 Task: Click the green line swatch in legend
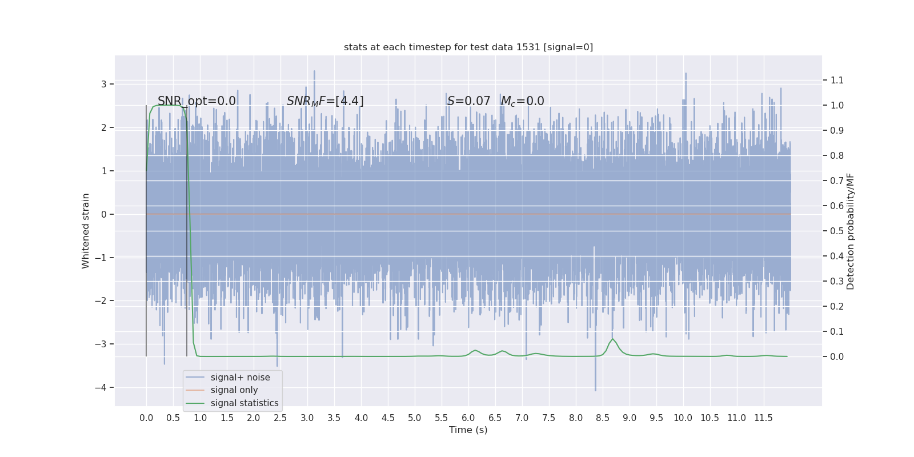tap(195, 403)
